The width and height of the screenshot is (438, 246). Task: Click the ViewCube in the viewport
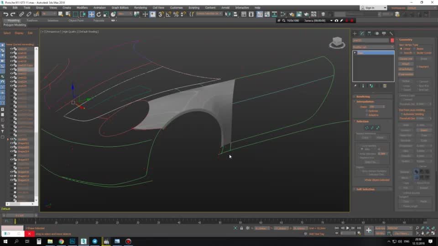pyautogui.click(x=337, y=43)
